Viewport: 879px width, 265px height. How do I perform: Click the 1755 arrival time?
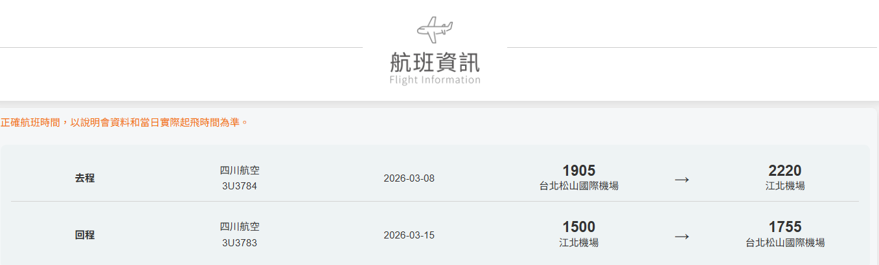click(x=785, y=228)
